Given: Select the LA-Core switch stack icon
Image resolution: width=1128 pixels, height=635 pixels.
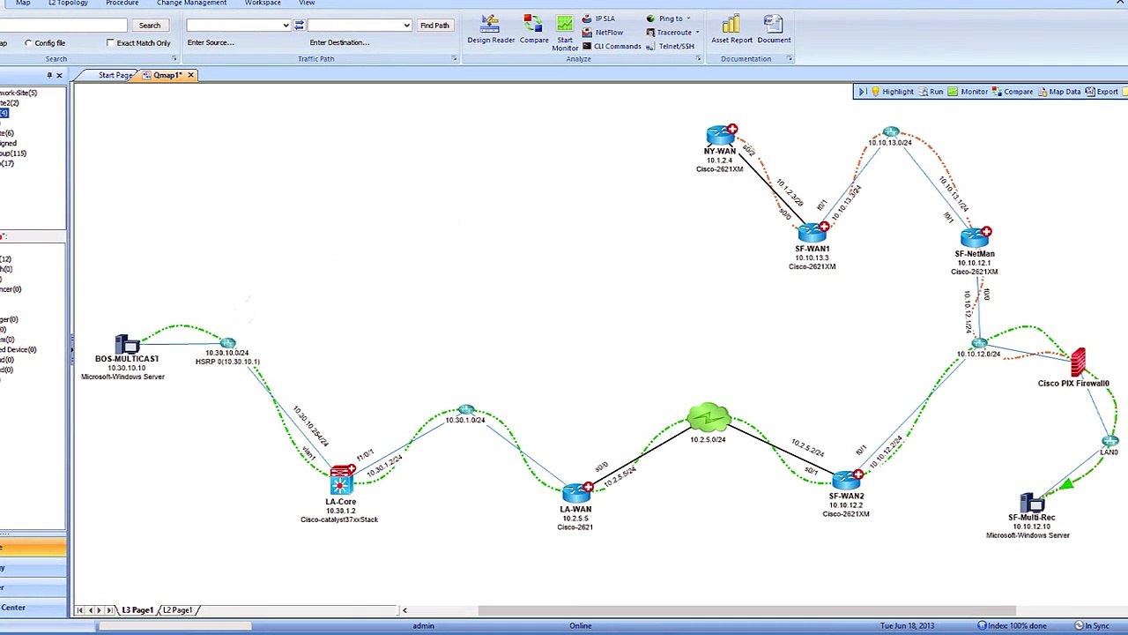Looking at the screenshot, I should point(342,482).
